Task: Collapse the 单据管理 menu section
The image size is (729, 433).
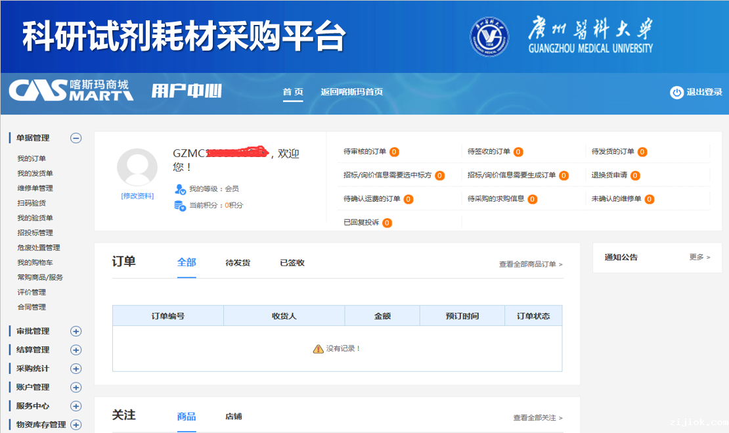Action: point(76,138)
